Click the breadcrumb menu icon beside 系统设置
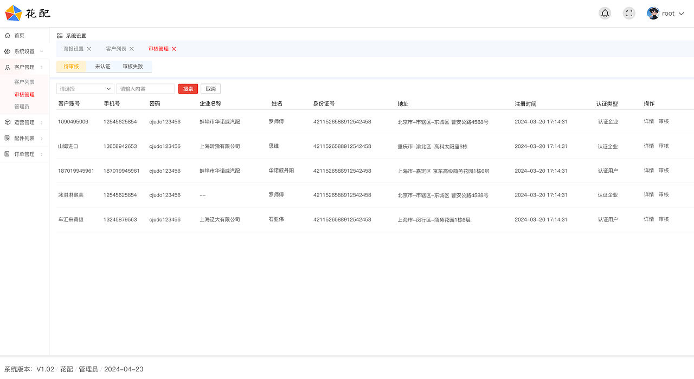Image resolution: width=694 pixels, height=379 pixels. (x=60, y=36)
